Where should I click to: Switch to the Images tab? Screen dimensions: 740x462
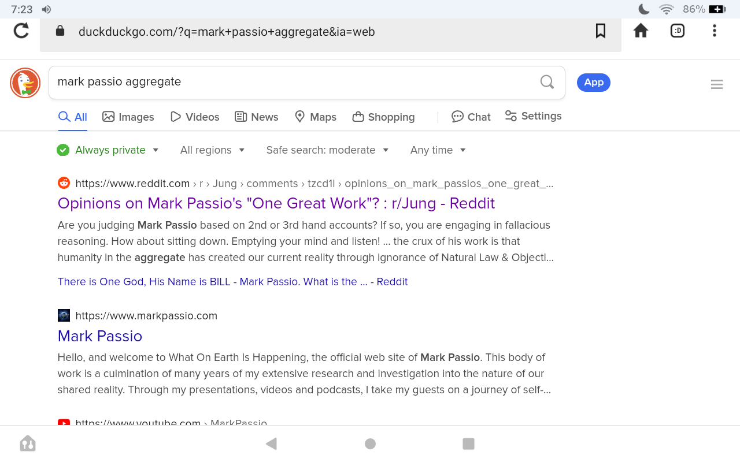click(x=128, y=117)
